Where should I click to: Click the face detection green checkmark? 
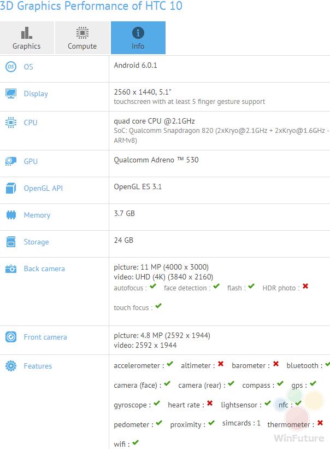coord(216,286)
